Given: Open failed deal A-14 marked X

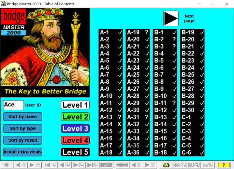Looking at the screenshot, I should tap(110, 124).
